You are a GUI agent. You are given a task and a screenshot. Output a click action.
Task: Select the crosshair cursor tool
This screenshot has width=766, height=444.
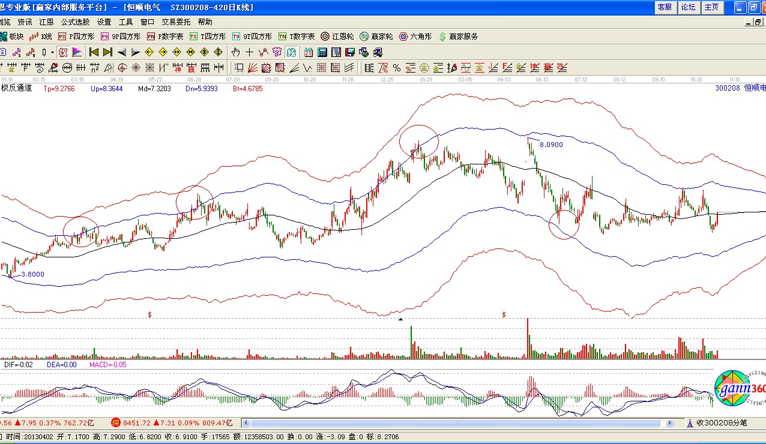click(x=249, y=52)
